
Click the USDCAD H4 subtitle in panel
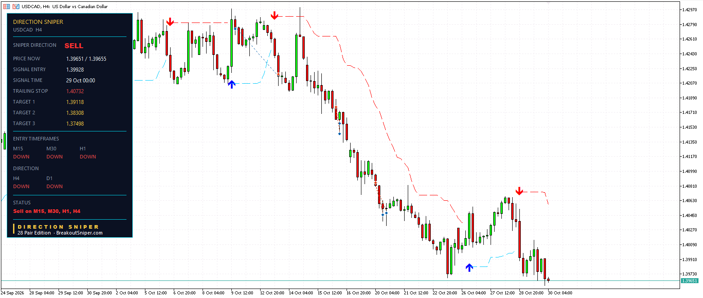[x=27, y=30]
